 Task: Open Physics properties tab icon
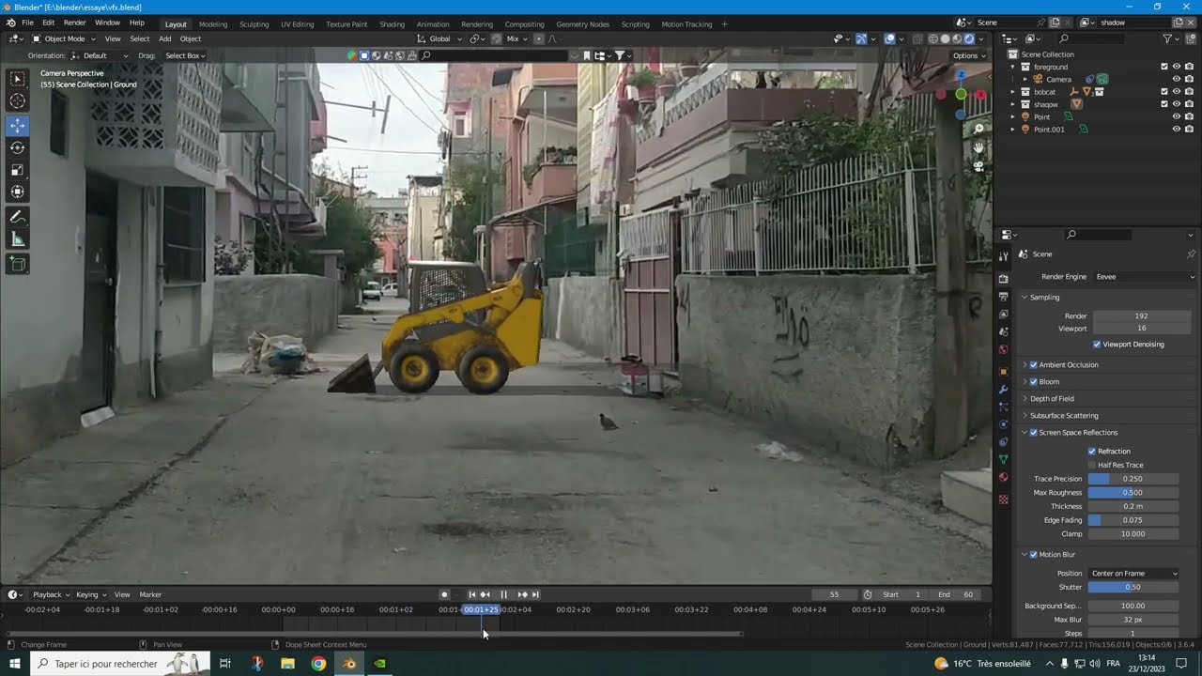pyautogui.click(x=1003, y=424)
